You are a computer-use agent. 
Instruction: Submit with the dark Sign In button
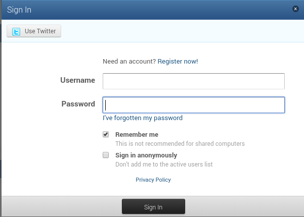pos(153,206)
